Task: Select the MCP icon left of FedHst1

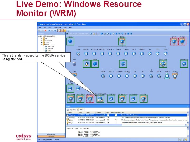Action: click(x=174, y=42)
